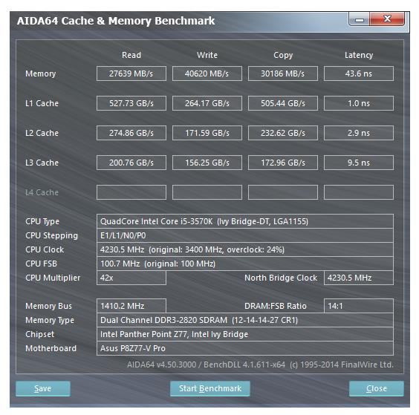
Task: Click the L3 Cache Read value 200.76 GB/s
Action: (131, 163)
